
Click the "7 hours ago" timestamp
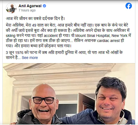[x=27, y=10]
